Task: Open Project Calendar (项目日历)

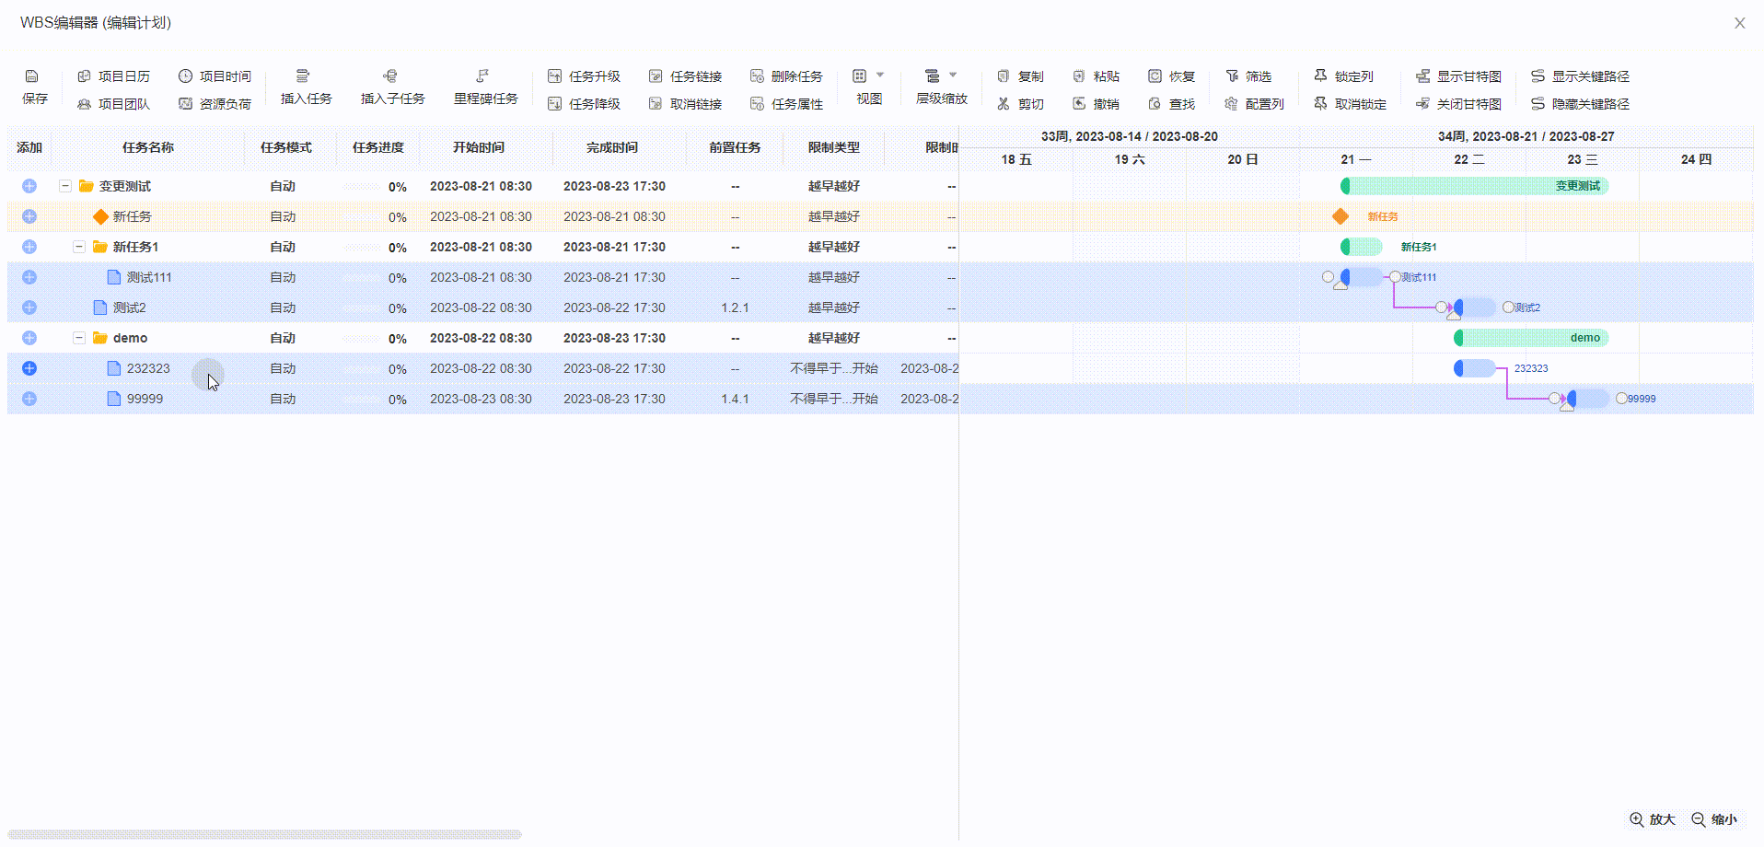Action: coord(113,76)
